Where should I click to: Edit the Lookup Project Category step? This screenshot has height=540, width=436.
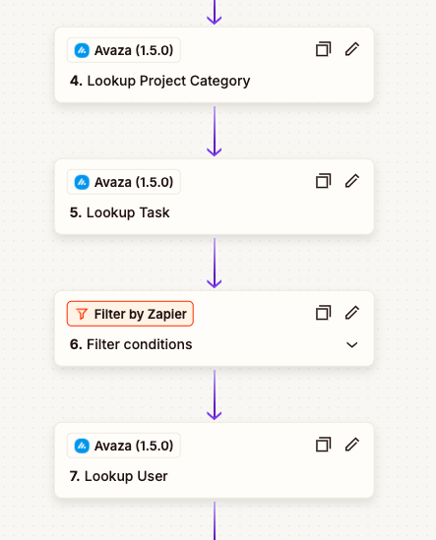point(352,49)
